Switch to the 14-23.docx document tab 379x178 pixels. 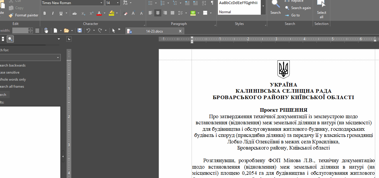pos(154,31)
